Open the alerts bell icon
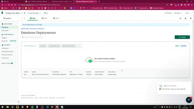 tap(191, 18)
